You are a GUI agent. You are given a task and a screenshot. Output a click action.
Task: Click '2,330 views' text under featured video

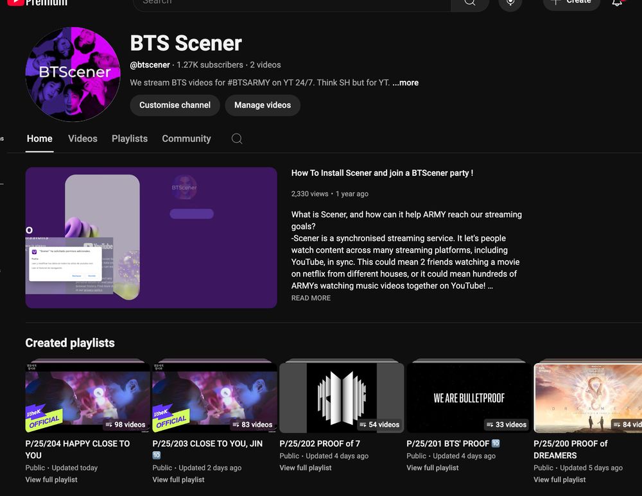tap(309, 194)
